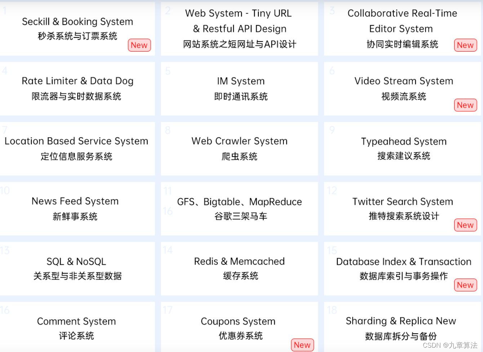483x352 pixels.
Task: Choose the SQL & NoSQL card
Action: pos(77,269)
